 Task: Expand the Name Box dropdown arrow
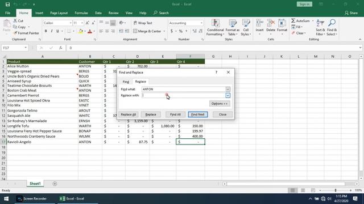pos(26,48)
